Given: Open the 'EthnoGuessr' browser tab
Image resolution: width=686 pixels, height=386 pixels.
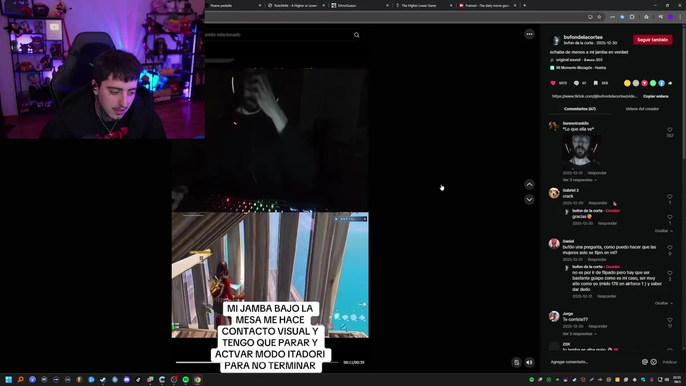Looking at the screenshot, I should (x=360, y=5).
